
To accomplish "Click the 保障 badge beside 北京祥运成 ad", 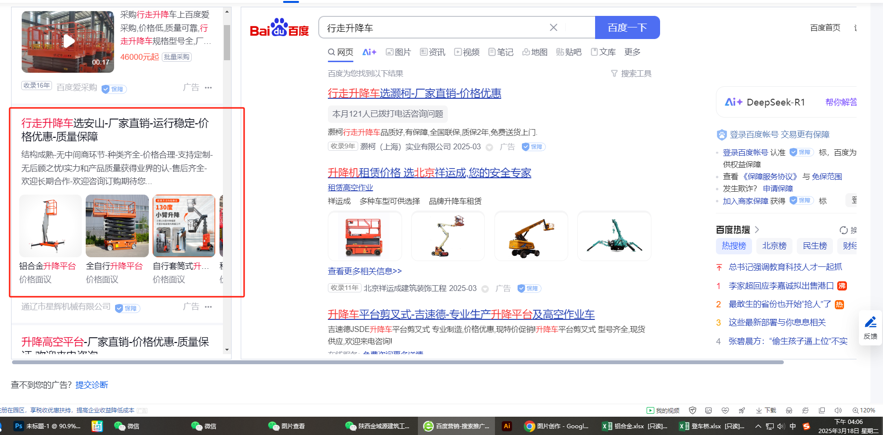I will click(x=529, y=289).
